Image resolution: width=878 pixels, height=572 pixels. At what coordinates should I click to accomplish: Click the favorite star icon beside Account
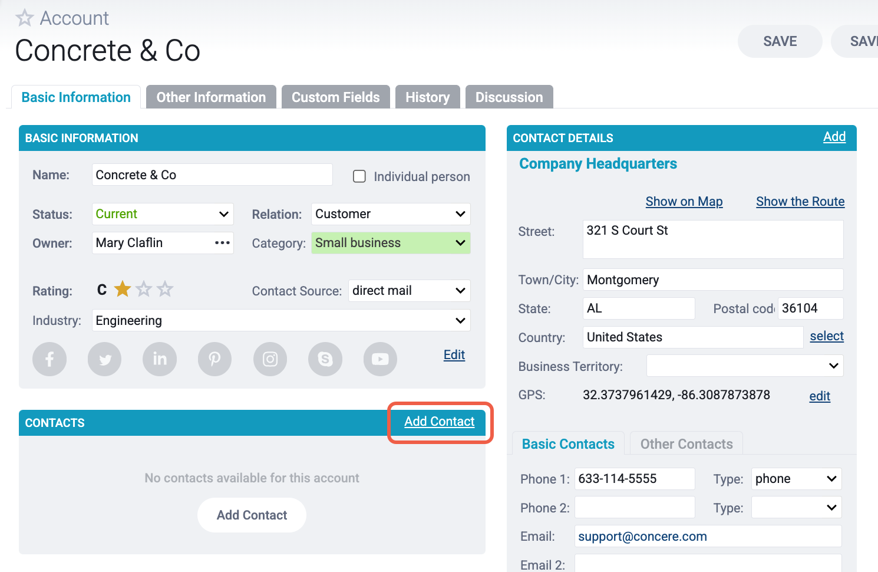click(x=24, y=18)
